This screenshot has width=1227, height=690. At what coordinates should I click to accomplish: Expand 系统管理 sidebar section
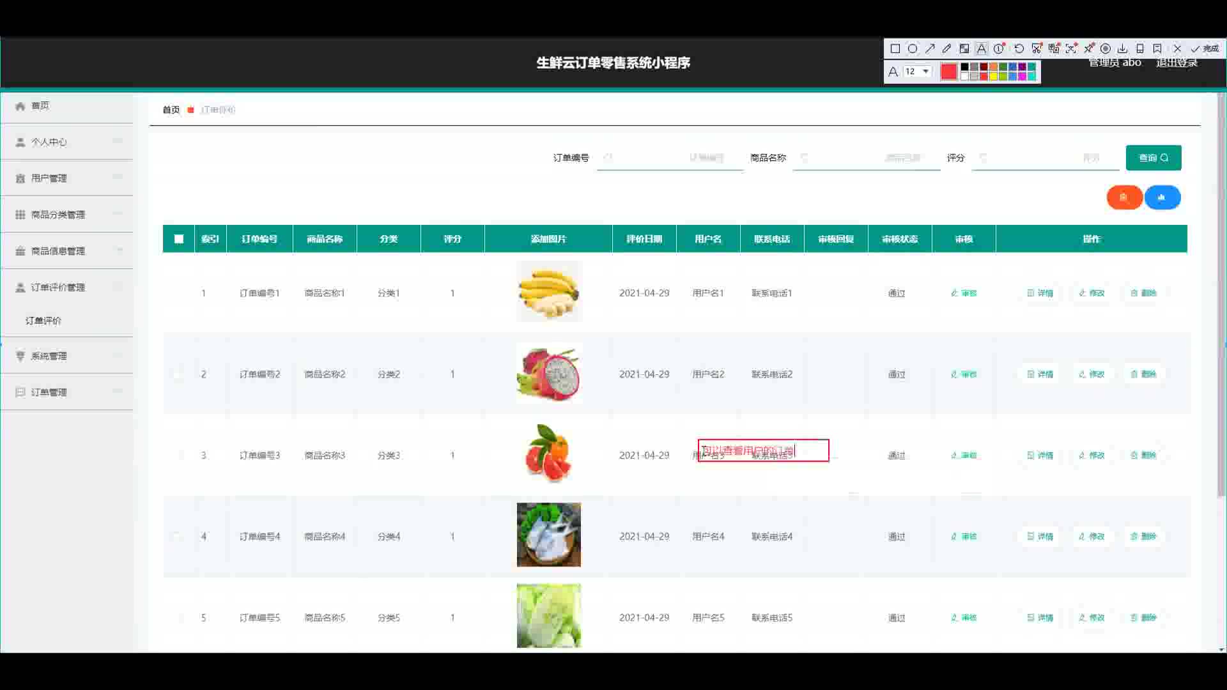(67, 356)
